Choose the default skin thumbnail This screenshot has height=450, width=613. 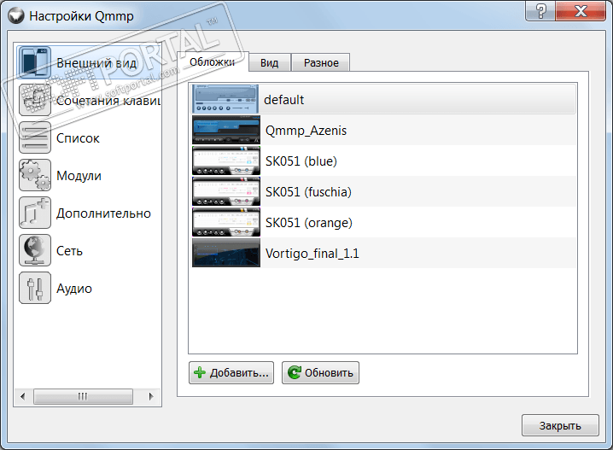225,99
